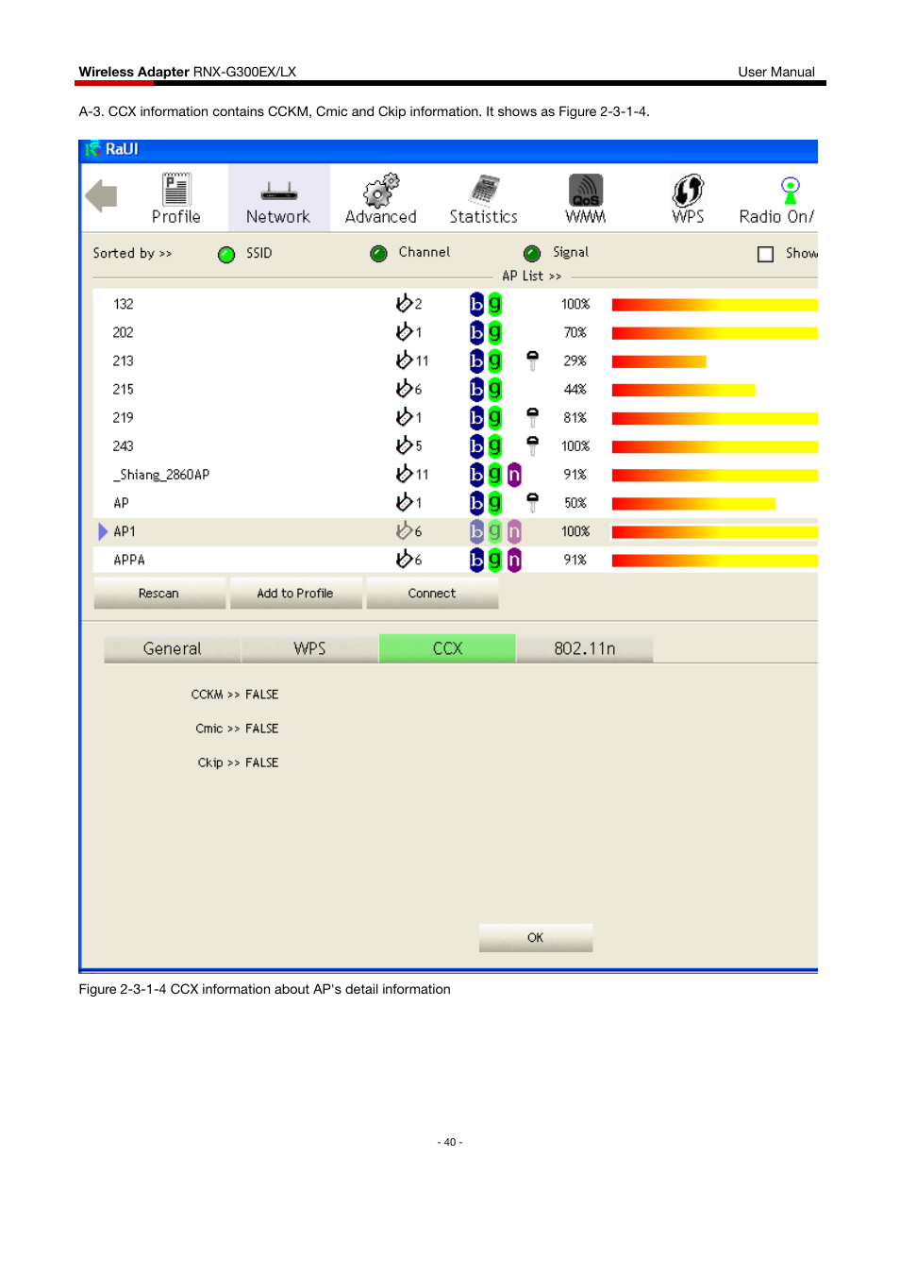Click 'Ckip >> FALSE' text
Screen dimensions: 900x1274
pos(238,763)
